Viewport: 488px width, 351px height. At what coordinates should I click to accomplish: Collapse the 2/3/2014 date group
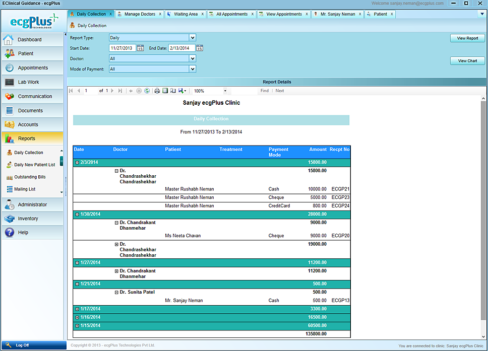click(x=77, y=163)
